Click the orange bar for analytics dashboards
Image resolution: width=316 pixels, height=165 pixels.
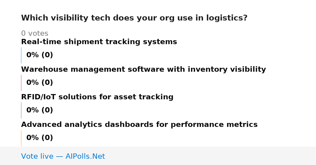(x=21, y=138)
